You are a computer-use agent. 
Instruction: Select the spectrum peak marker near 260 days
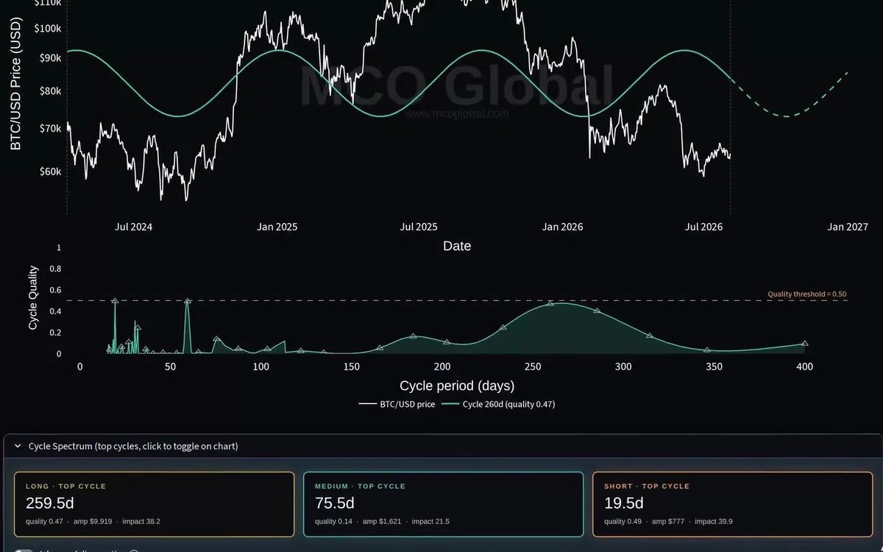[x=550, y=303]
